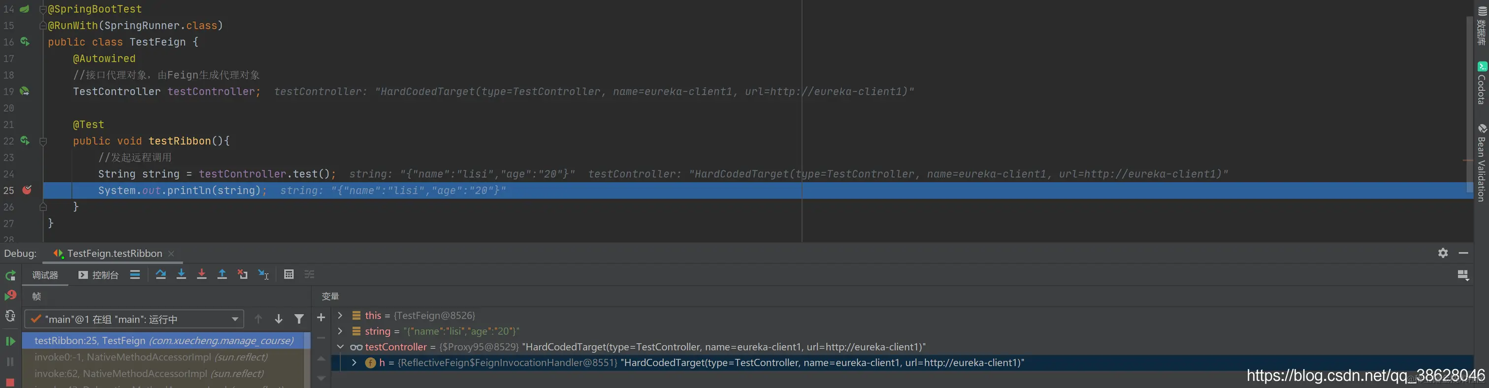
Task: Toggle auto-test in the debug sidebar
Action: (10, 316)
